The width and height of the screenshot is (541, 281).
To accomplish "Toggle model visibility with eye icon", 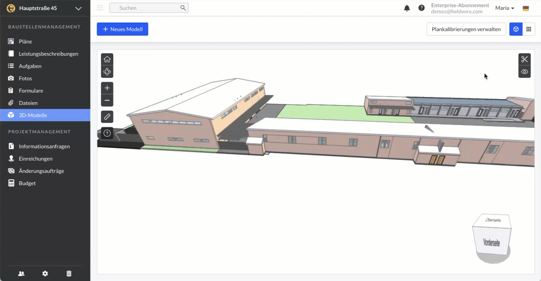I will tap(524, 72).
